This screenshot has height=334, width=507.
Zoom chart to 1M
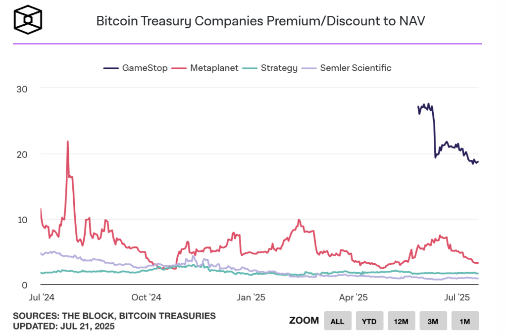[x=464, y=321]
